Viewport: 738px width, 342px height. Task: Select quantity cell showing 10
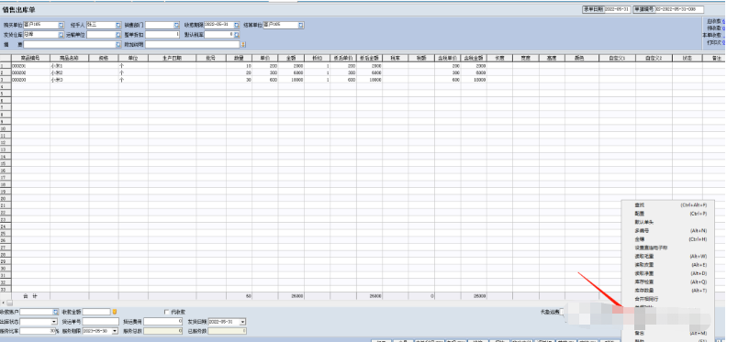click(x=239, y=66)
